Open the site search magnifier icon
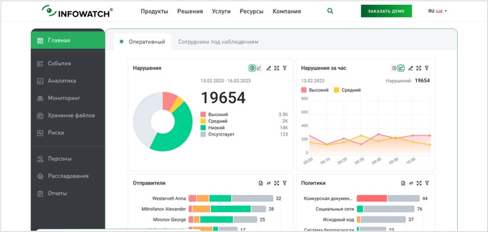Screen dimensions: 488x232 [x=330, y=11]
